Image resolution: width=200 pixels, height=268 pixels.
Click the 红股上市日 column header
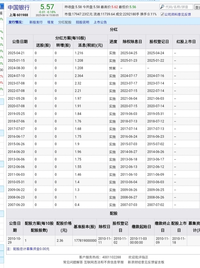[x=186, y=42]
